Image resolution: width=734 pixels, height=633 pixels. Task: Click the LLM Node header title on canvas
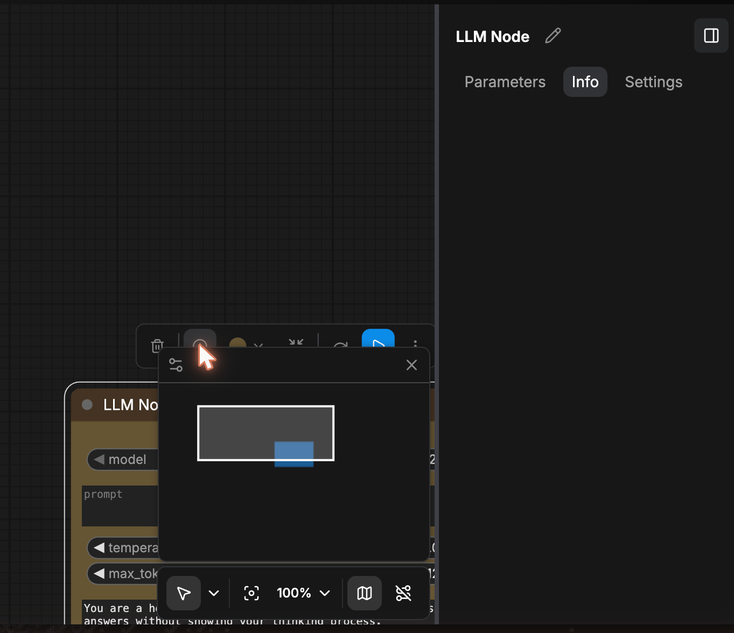click(131, 405)
